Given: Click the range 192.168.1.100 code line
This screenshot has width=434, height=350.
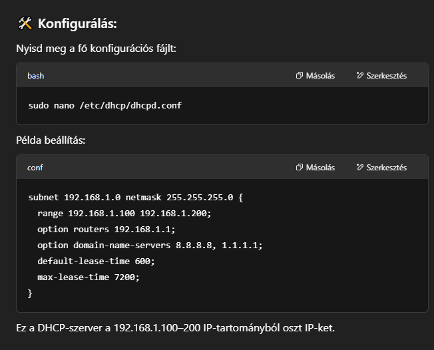Looking at the screenshot, I should point(124,214).
